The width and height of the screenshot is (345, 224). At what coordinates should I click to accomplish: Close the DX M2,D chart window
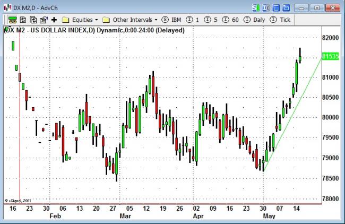333,8
